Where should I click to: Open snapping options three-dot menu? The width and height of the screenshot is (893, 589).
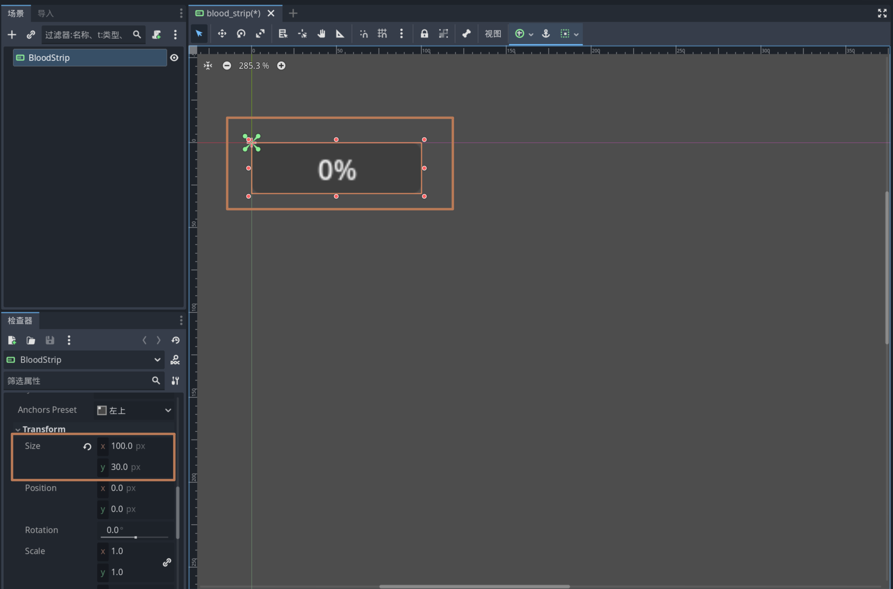[x=401, y=34]
